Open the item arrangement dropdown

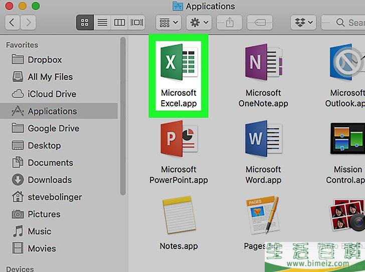point(168,23)
